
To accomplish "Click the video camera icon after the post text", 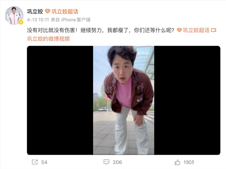I will coord(214,30).
